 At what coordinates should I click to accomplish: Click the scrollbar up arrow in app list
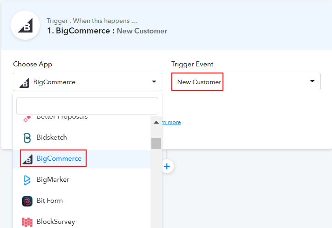click(156, 122)
